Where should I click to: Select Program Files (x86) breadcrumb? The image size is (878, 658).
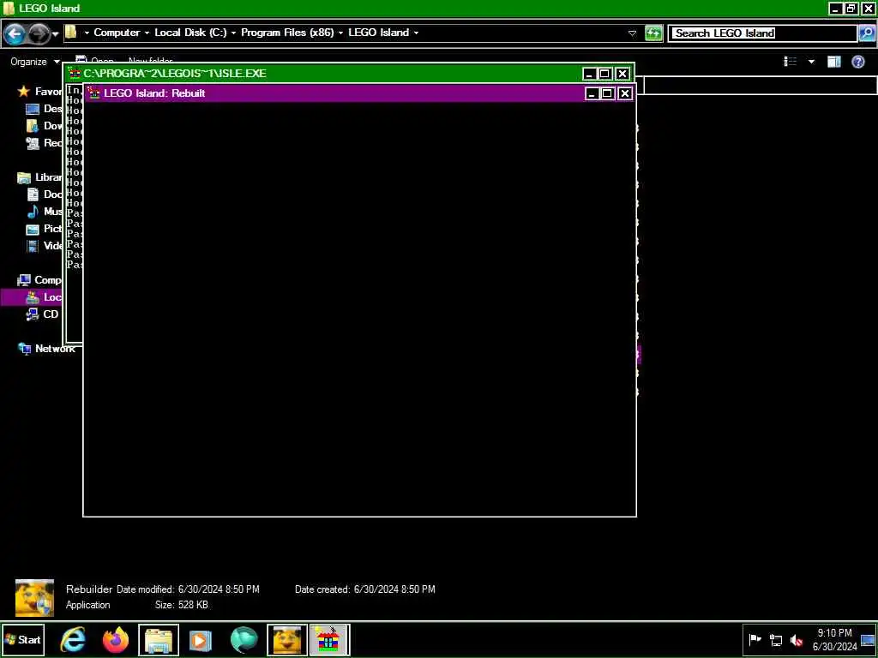[287, 33]
